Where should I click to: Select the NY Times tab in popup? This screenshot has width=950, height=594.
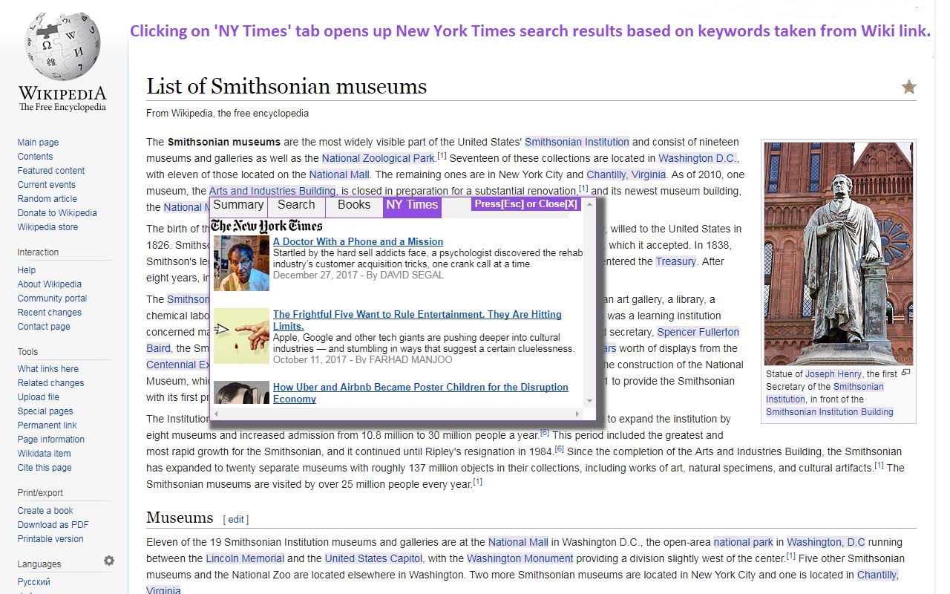412,206
